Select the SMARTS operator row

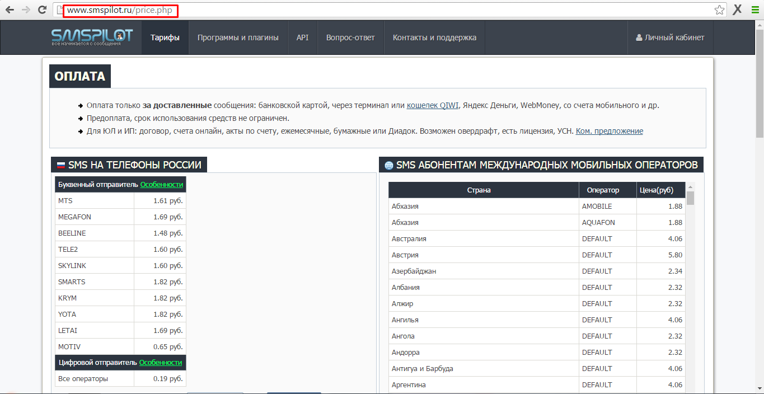[120, 282]
